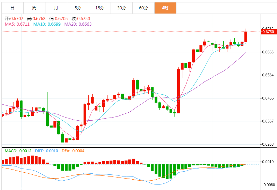Select the 15分 timeframe tab
This screenshot has width=277, height=190.
click(x=99, y=8)
